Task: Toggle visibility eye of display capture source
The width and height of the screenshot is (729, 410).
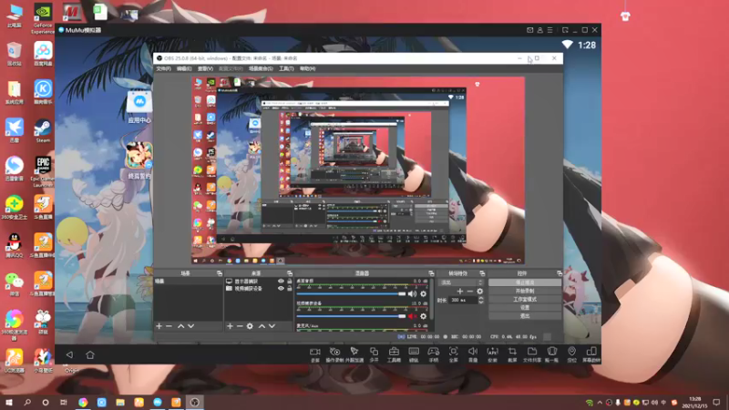Action: pyautogui.click(x=281, y=282)
